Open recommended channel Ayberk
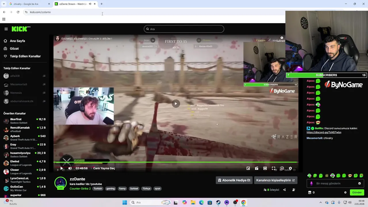Screen dimensions: 368x207 point(24,138)
